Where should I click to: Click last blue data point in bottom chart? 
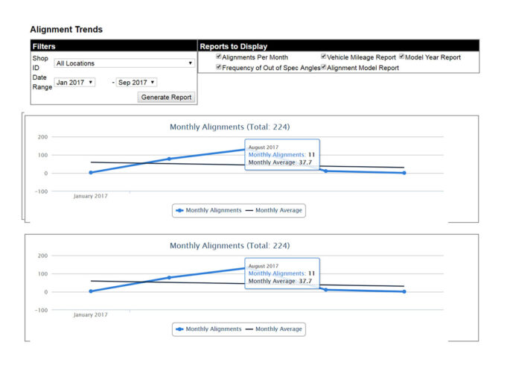point(404,291)
